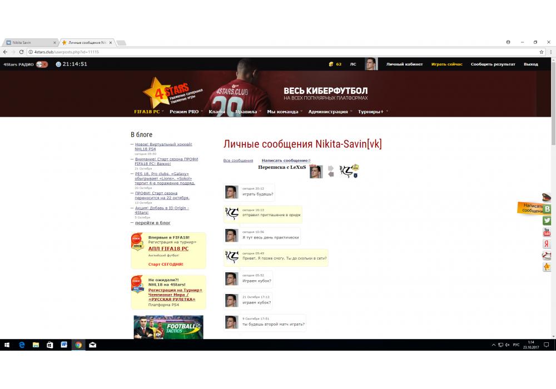Select message ты будешь второй матч играть?
The image size is (556, 389).
coord(274,324)
